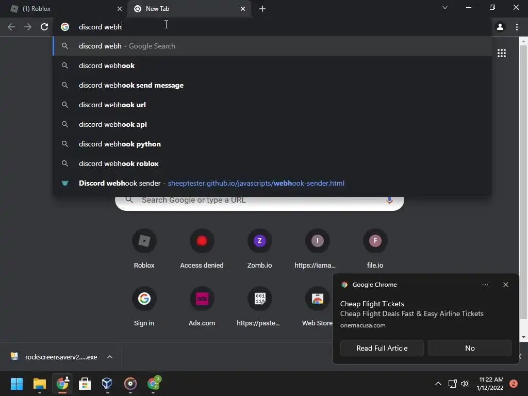Screen dimensions: 528x396
Task: Choose the 'discord webhook python' suggestion
Action: [x=272, y=144]
